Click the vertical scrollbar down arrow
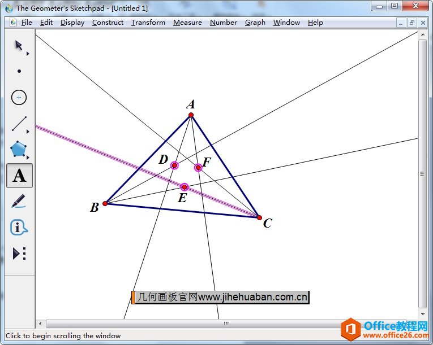Image resolution: width=433 pixels, height=345 pixels. pos(422,314)
